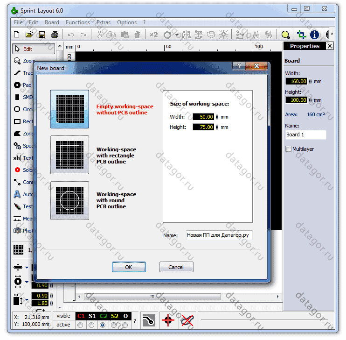This screenshot has width=346, height=340.
Task: Click the Open file folder icon
Action: 29,35
